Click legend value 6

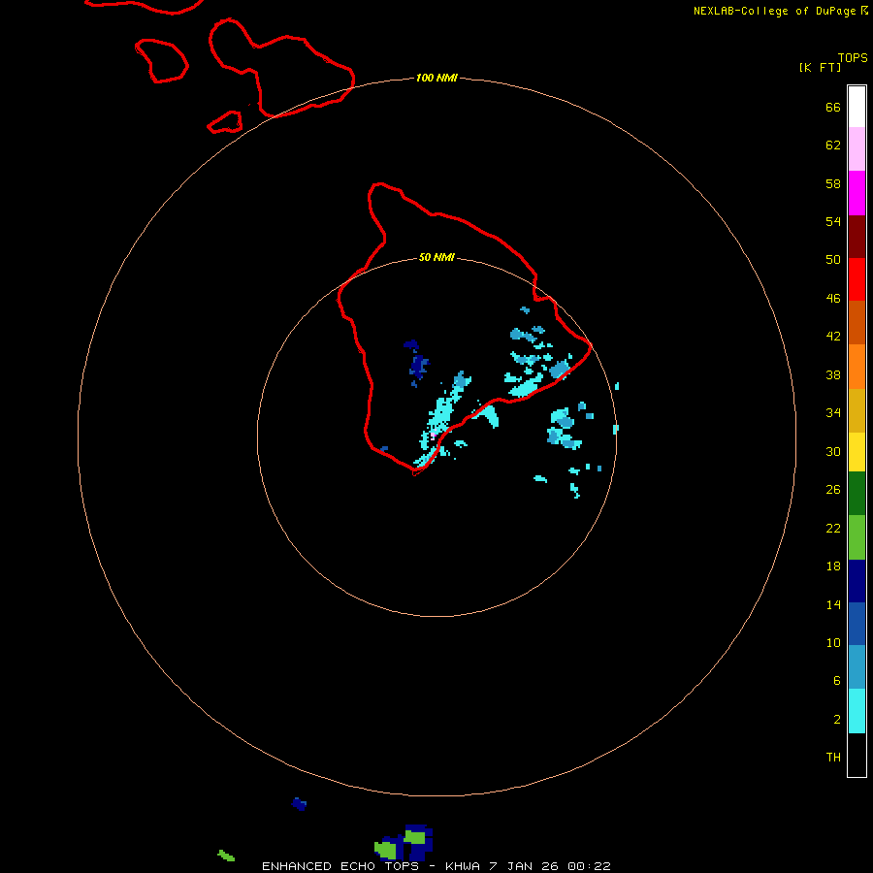coord(836,680)
